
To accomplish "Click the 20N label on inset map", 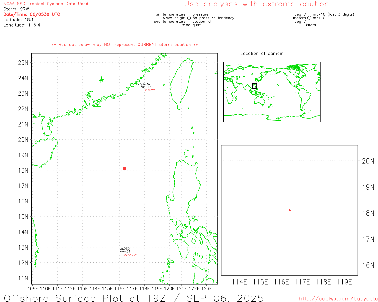I will pos(368,161).
